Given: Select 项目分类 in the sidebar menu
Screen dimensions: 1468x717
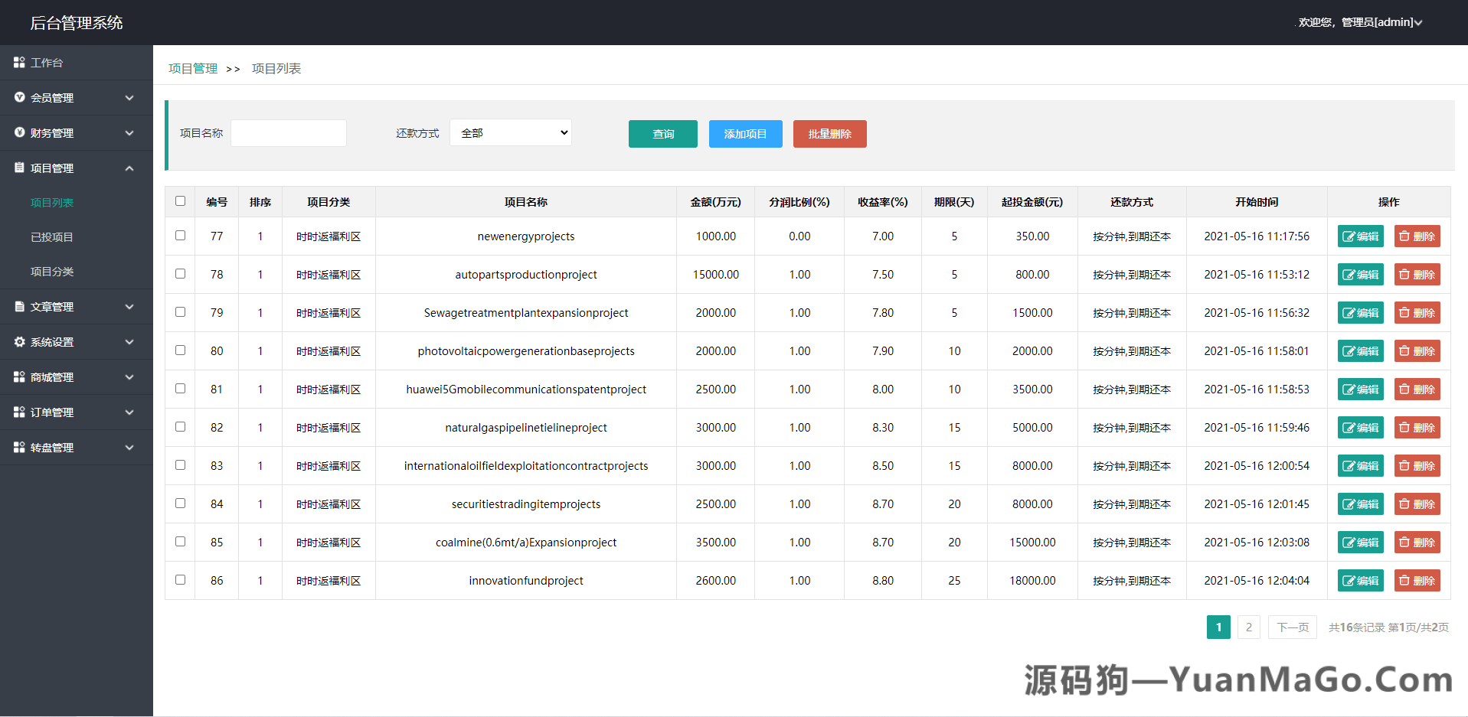Looking at the screenshot, I should [x=51, y=271].
